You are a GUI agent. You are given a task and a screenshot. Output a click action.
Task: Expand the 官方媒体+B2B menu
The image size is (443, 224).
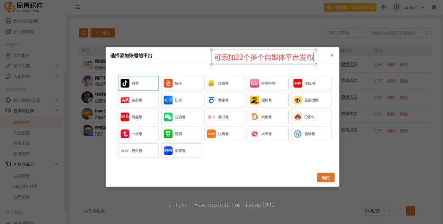[32, 100]
